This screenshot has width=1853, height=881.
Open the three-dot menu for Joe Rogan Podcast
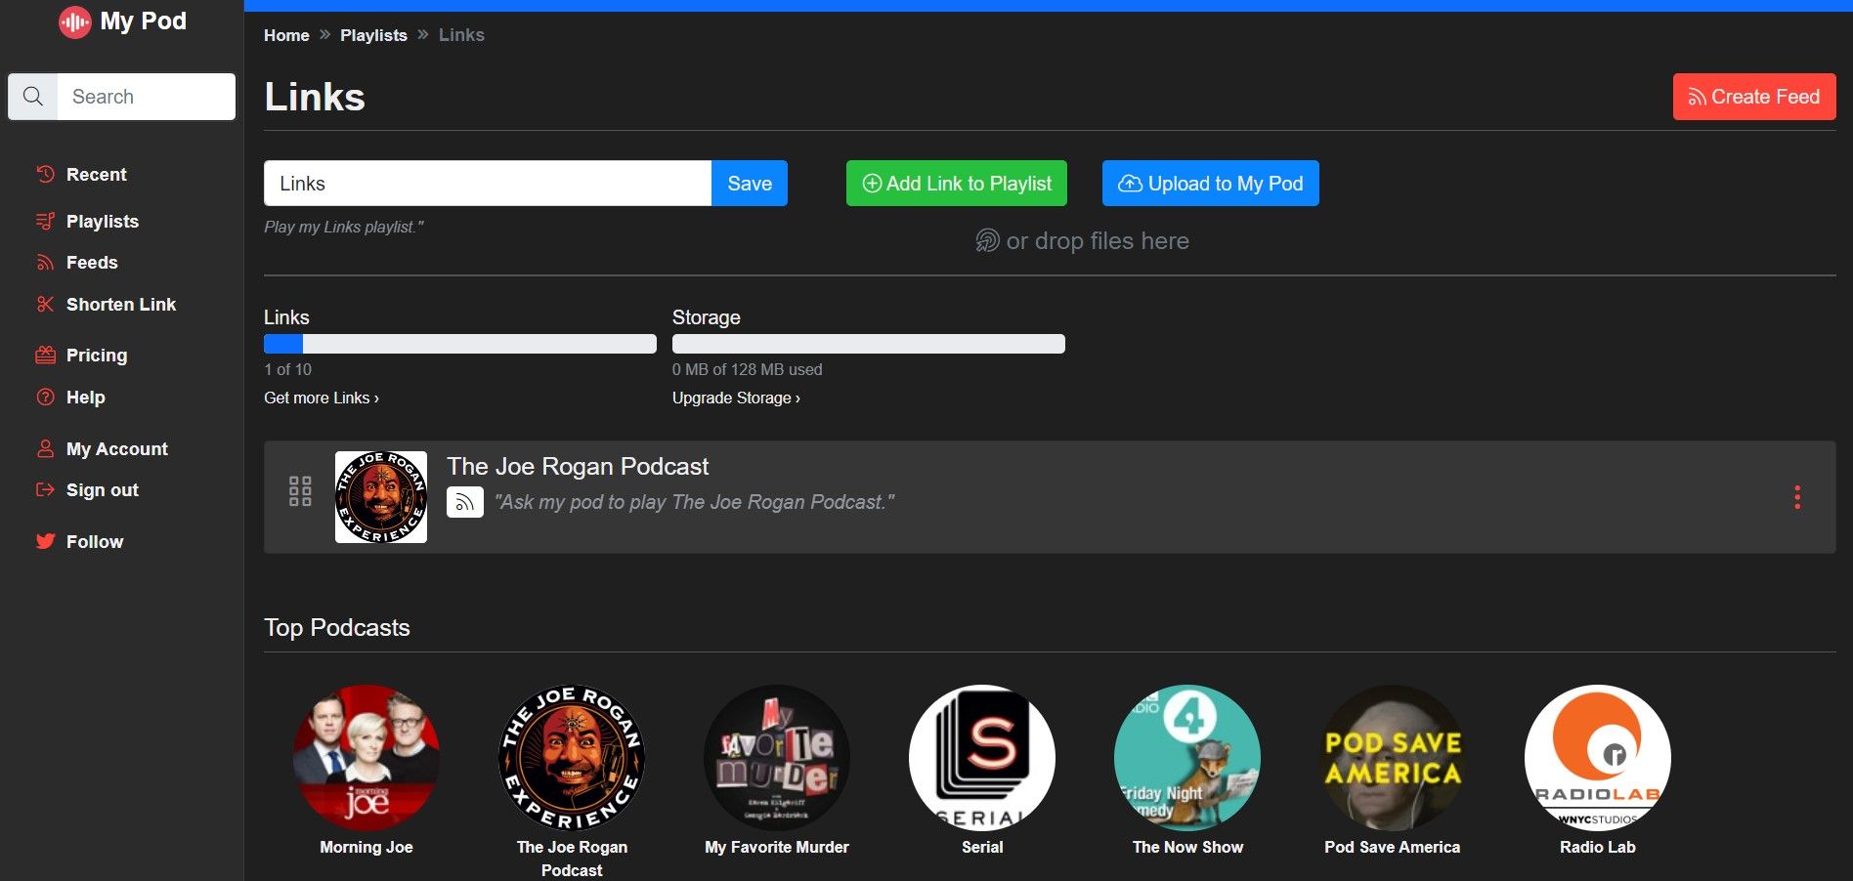tap(1796, 498)
